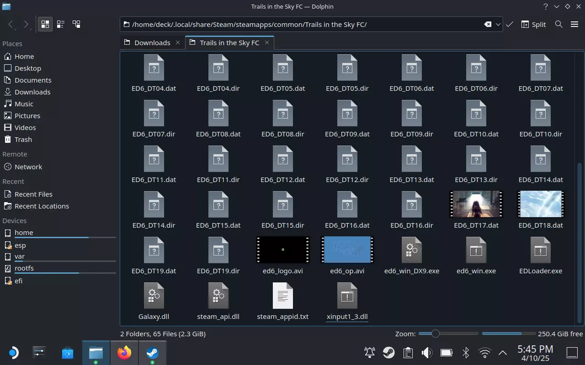Select the ED6_DT17.dat video thumbnail

[476, 204]
